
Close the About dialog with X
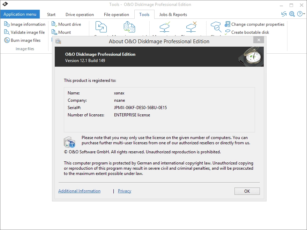(259, 40)
